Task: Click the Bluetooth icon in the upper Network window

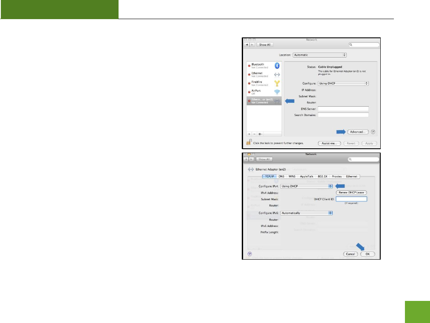Action: pyautogui.click(x=277, y=65)
